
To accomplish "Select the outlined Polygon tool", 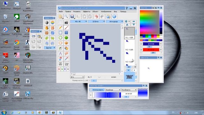I will point(60,43).
